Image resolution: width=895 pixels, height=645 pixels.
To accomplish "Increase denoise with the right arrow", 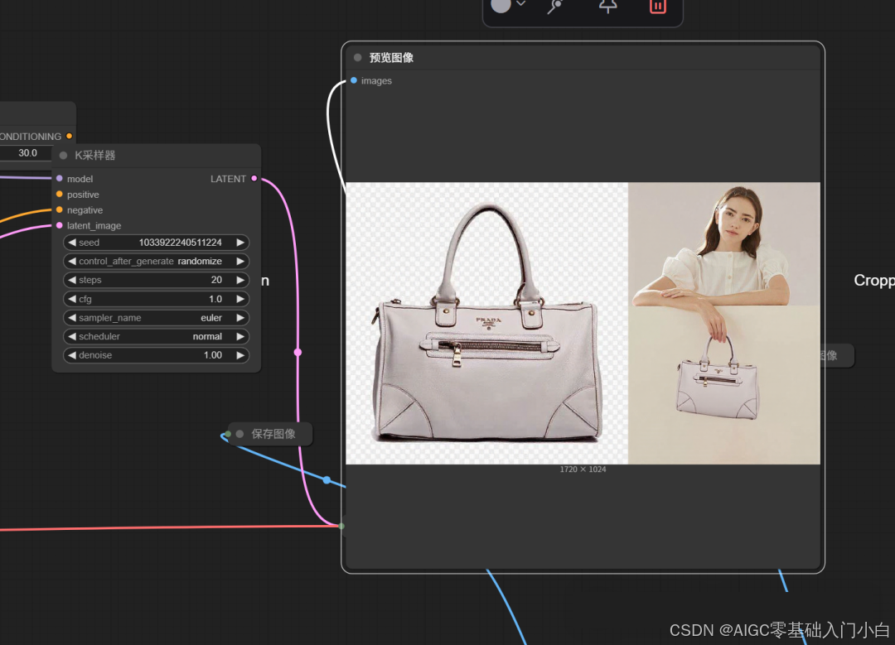I will (240, 355).
